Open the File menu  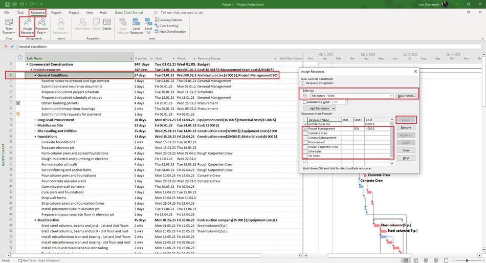pos(7,13)
